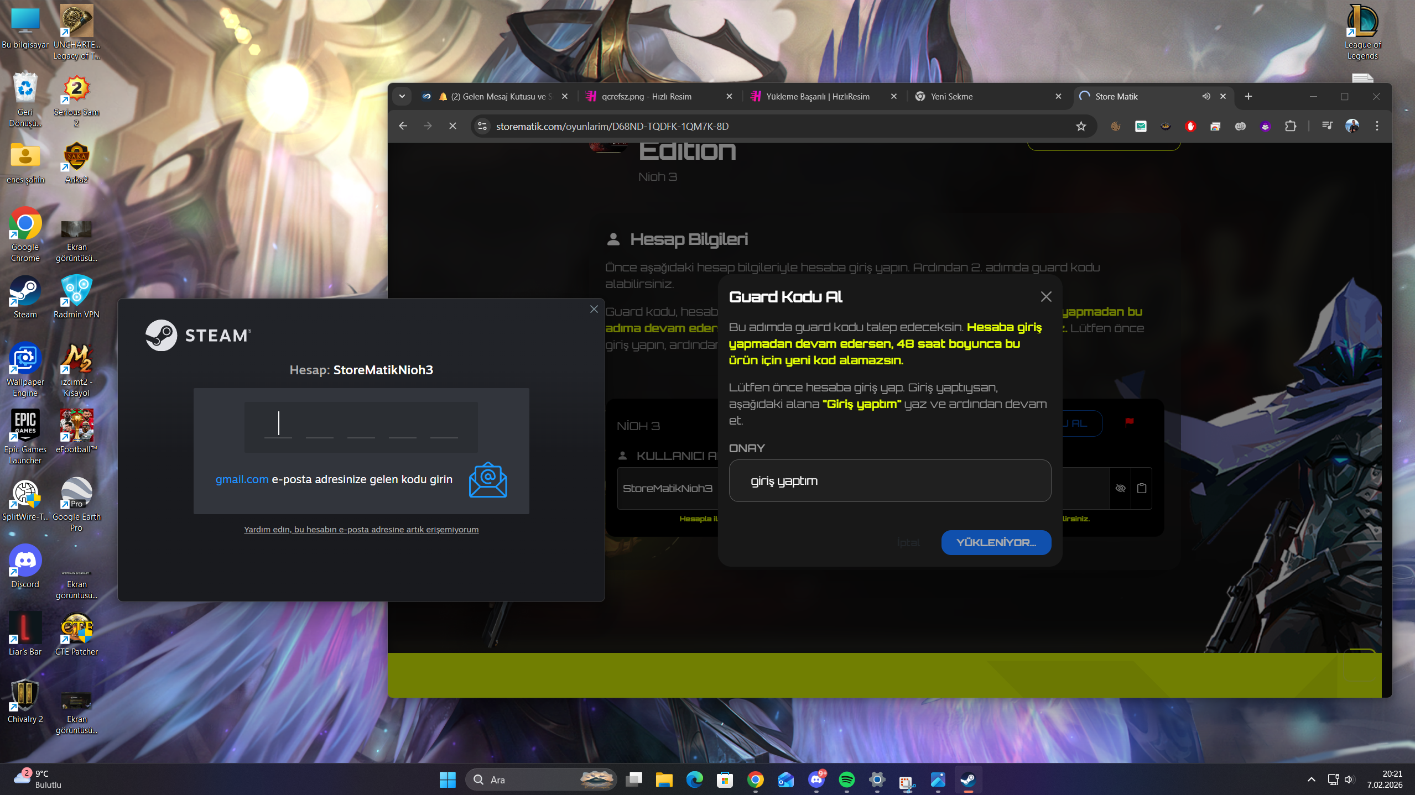Select the Bu bilgisayar desktop icon
The image size is (1415, 795).
click(x=25, y=28)
